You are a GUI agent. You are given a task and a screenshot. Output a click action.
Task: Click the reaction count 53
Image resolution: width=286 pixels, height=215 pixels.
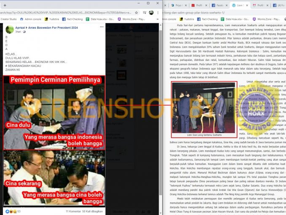[x=19, y=211]
